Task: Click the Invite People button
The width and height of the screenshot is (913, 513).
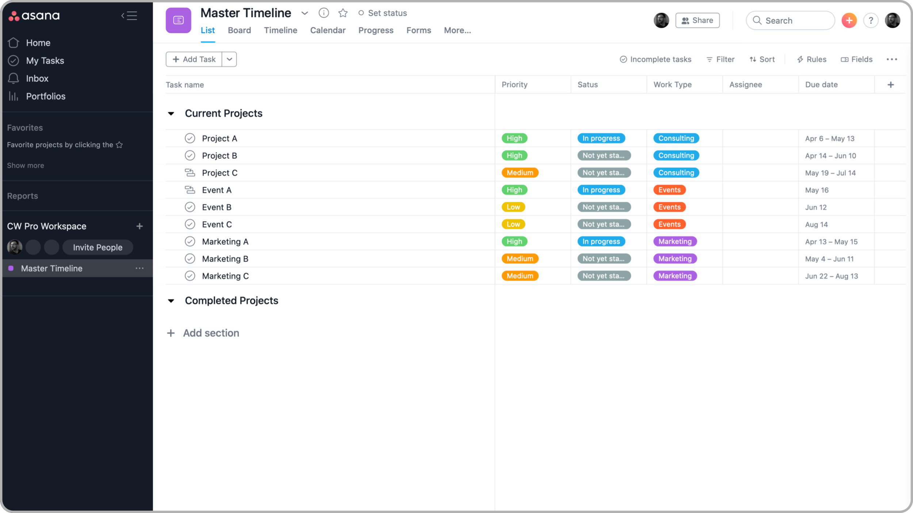Action: [x=98, y=247]
